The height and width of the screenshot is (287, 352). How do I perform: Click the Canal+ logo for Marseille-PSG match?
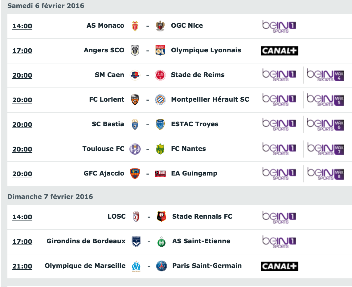(279, 266)
